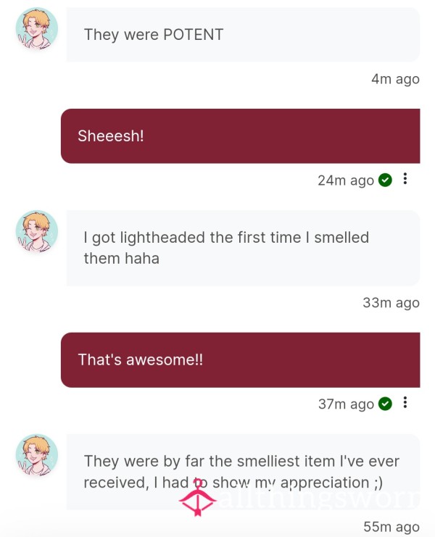Select the "Sheeesh!" sent message bubble
435x537 pixels.
click(241, 136)
